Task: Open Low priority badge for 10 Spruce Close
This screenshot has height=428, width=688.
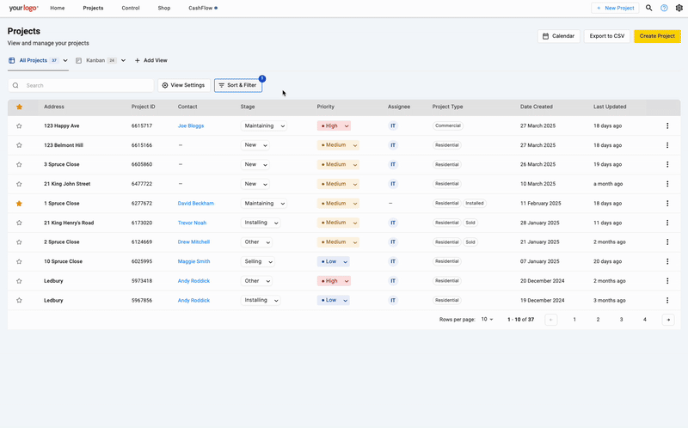Action: pyautogui.click(x=334, y=261)
